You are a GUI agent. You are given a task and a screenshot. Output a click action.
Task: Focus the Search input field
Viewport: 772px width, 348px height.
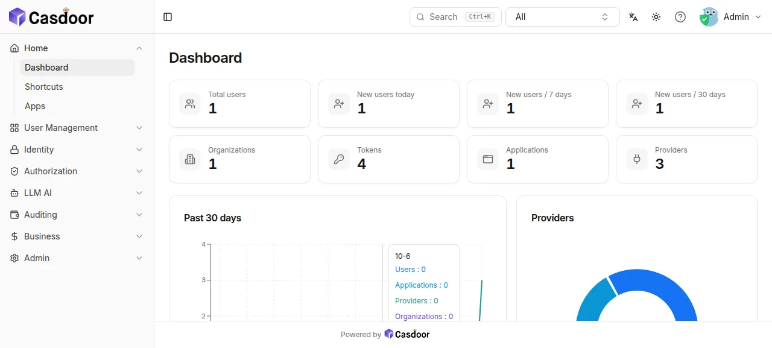click(x=455, y=17)
